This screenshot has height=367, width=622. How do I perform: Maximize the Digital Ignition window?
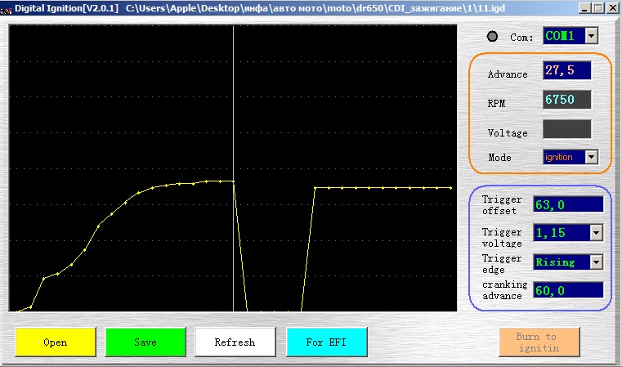[x=598, y=8]
